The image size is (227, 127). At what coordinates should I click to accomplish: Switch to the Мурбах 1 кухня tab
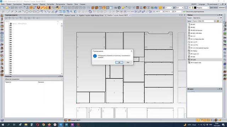tap(70, 15)
